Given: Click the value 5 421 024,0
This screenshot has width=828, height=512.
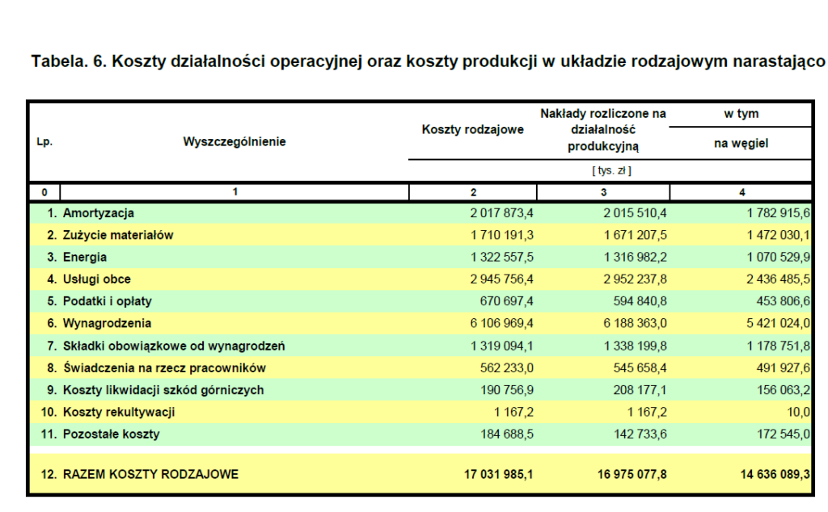Looking at the screenshot, I should point(779,323).
